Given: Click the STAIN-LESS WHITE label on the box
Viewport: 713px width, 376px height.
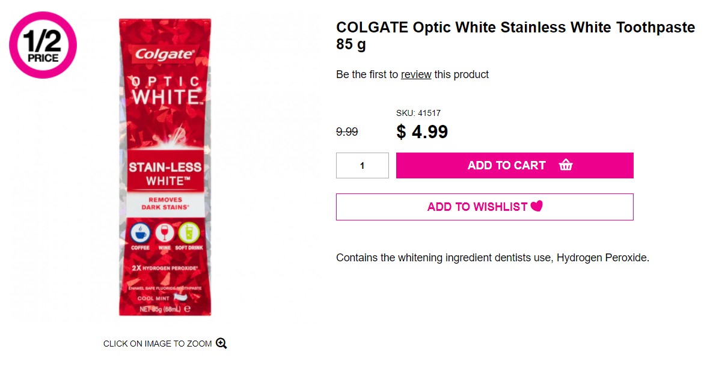Looking at the screenshot, I should point(165,173).
